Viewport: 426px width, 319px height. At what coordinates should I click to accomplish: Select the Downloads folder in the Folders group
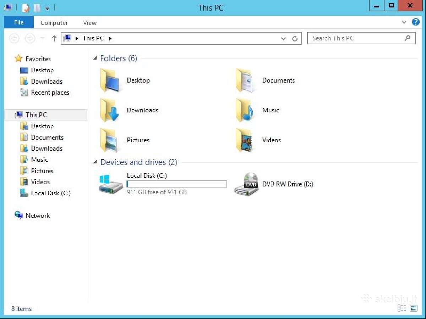(x=129, y=110)
